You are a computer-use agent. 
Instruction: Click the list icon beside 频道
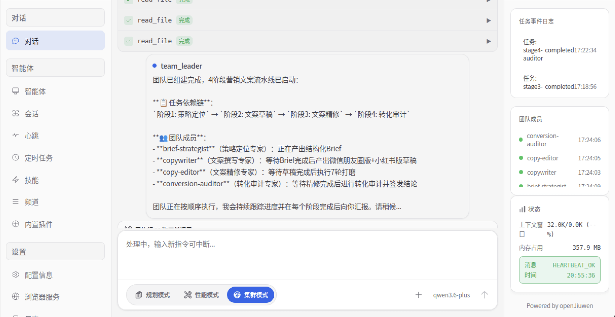point(16,201)
